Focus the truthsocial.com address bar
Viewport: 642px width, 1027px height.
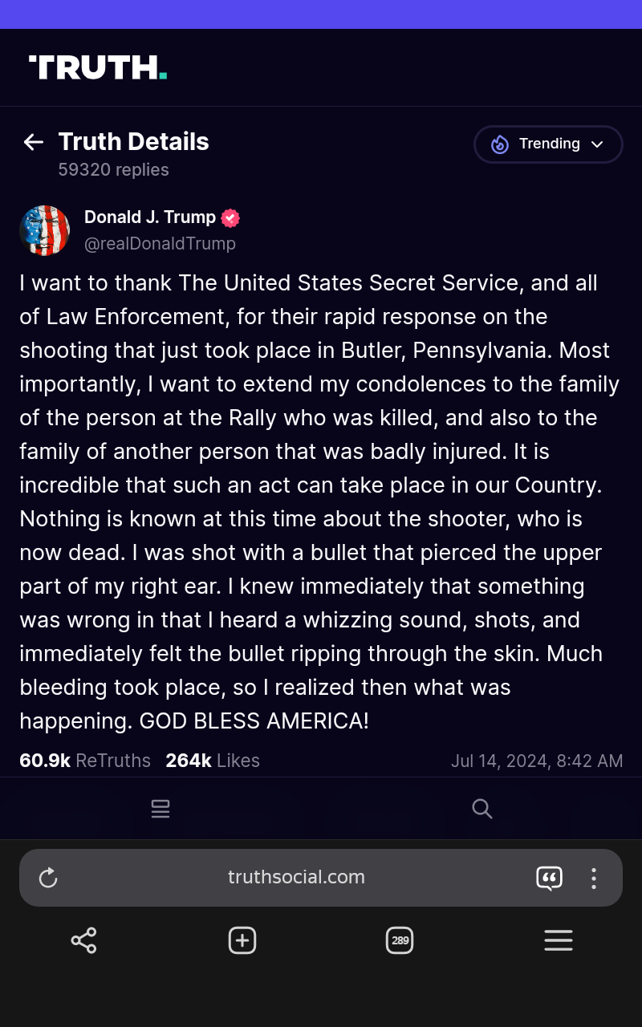point(296,878)
